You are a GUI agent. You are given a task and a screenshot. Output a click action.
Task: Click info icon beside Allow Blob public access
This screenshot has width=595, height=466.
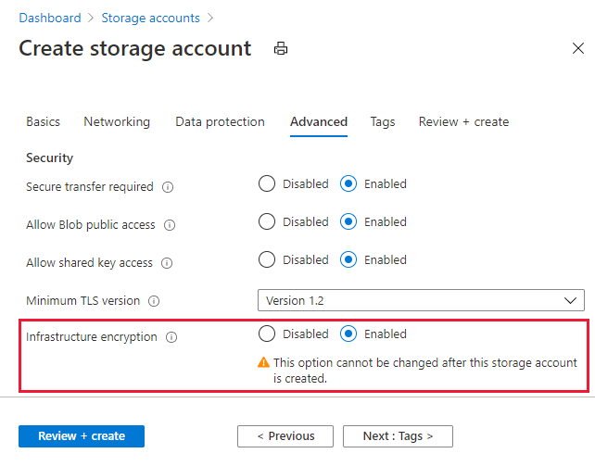click(171, 225)
